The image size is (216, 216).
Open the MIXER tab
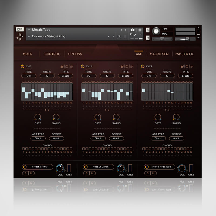[28, 54]
